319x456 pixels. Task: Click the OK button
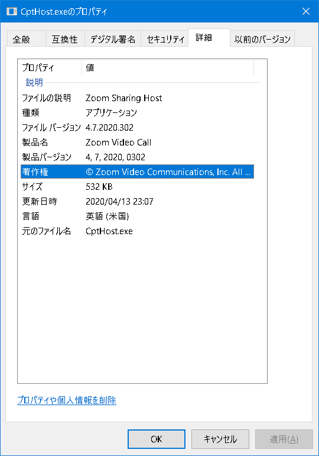click(157, 439)
